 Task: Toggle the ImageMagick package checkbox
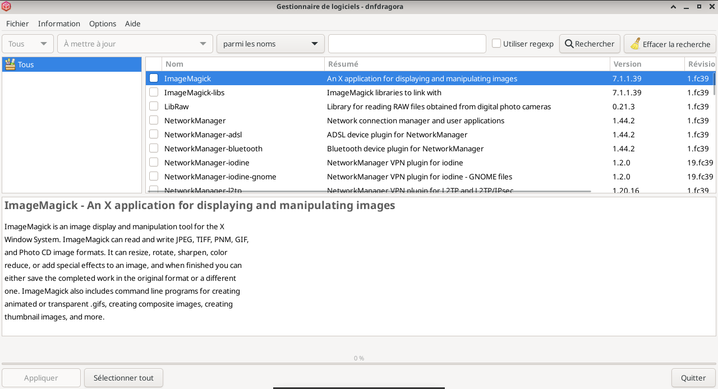pos(154,78)
